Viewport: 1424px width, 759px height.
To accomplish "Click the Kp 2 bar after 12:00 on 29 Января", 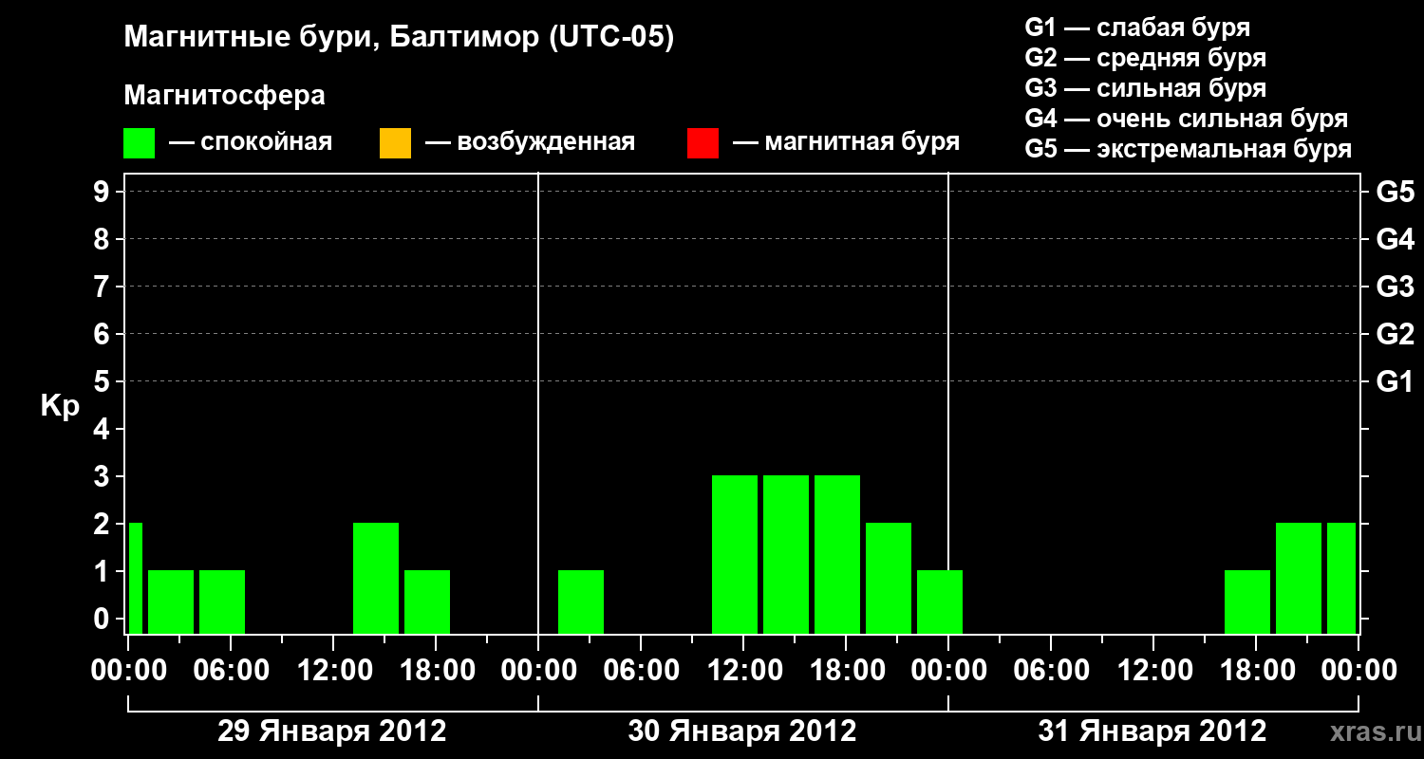I will pos(376,578).
